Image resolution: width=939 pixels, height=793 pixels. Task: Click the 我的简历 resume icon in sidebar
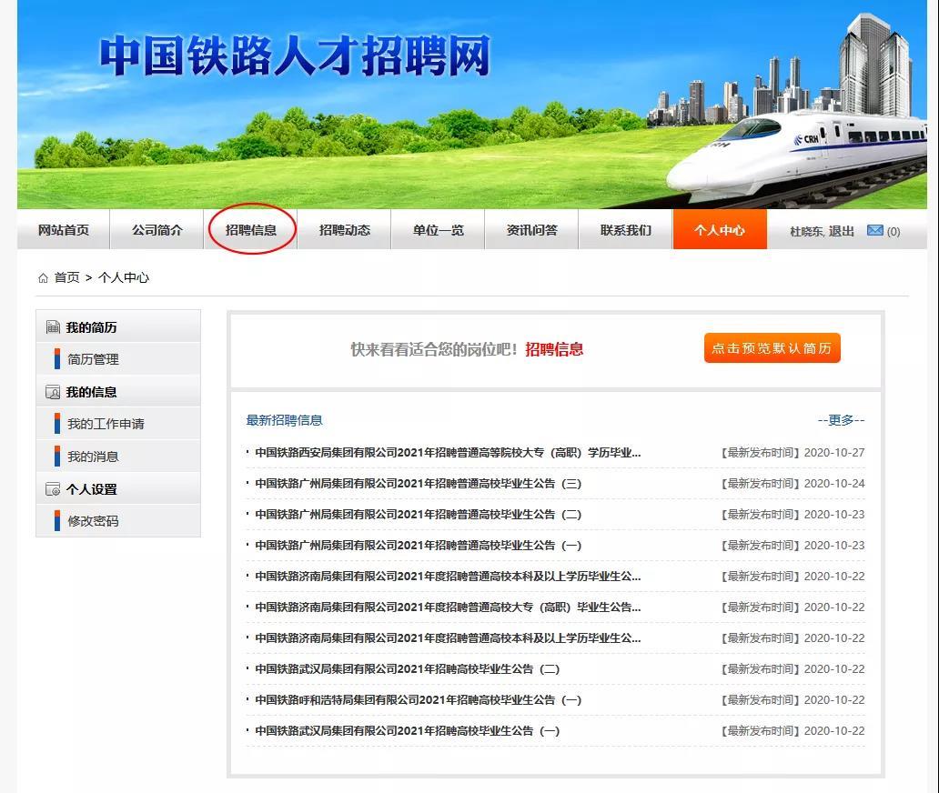click(53, 326)
